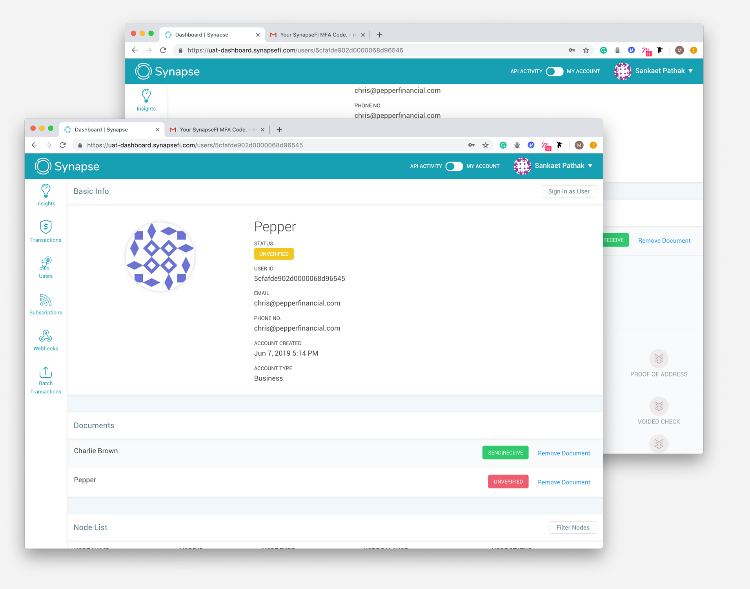Open Batch Transactions upload page

tap(46, 380)
